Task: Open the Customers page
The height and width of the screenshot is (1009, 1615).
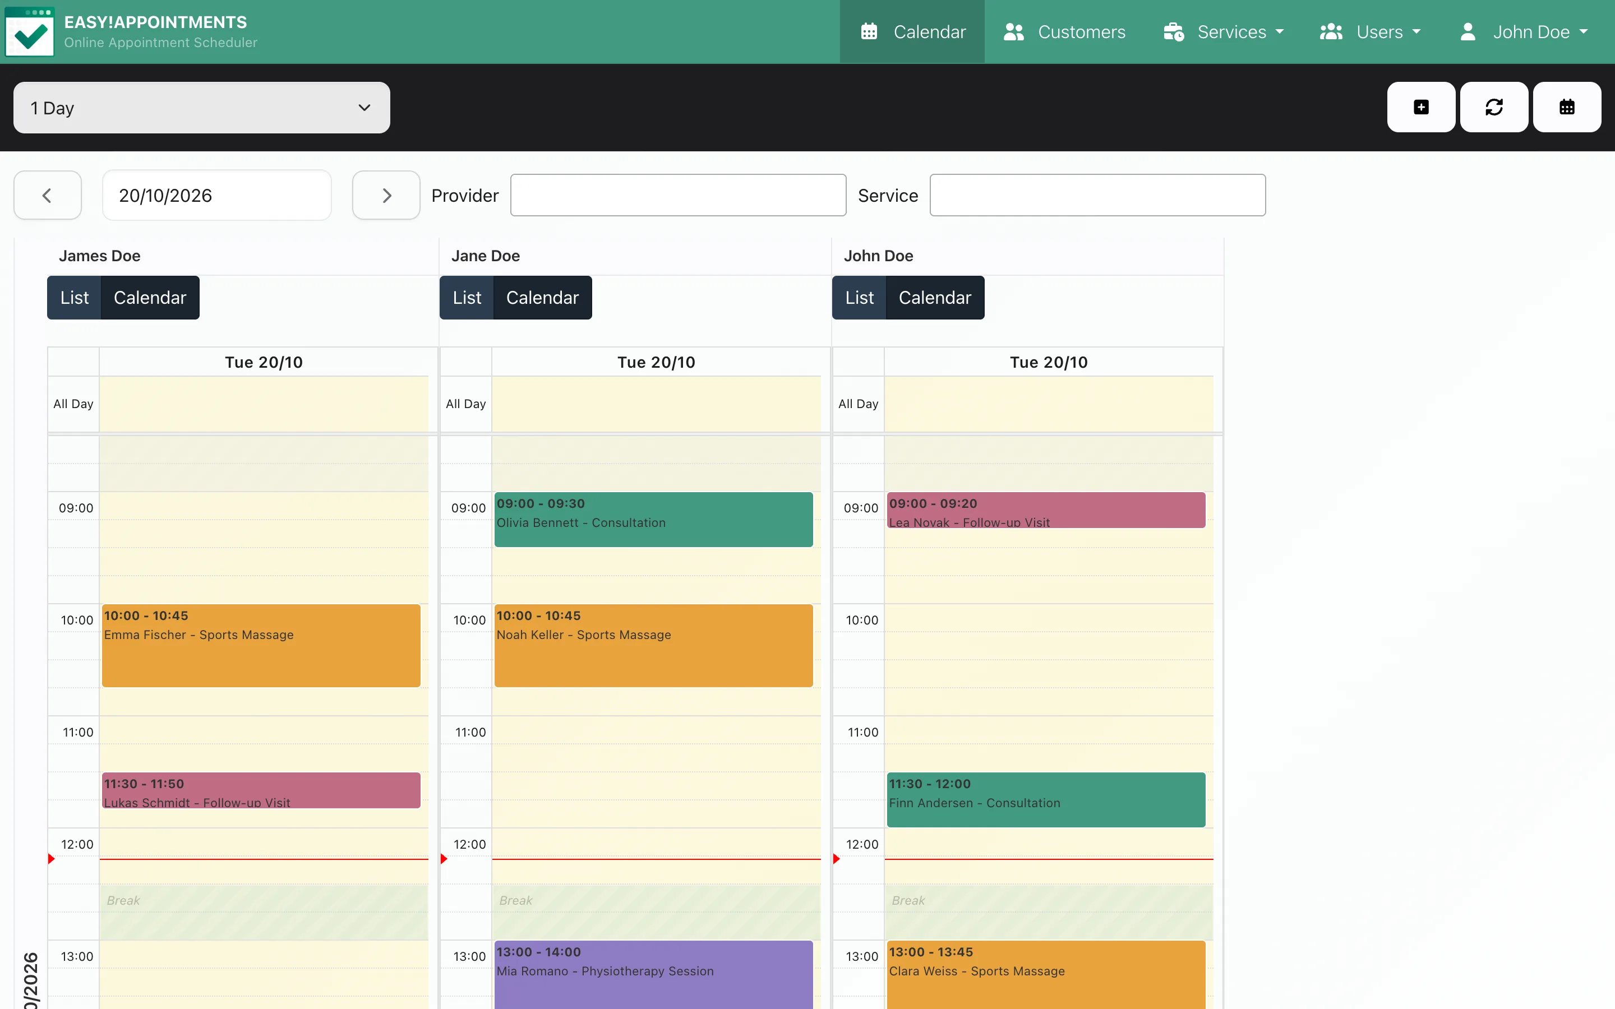Action: click(x=1064, y=32)
